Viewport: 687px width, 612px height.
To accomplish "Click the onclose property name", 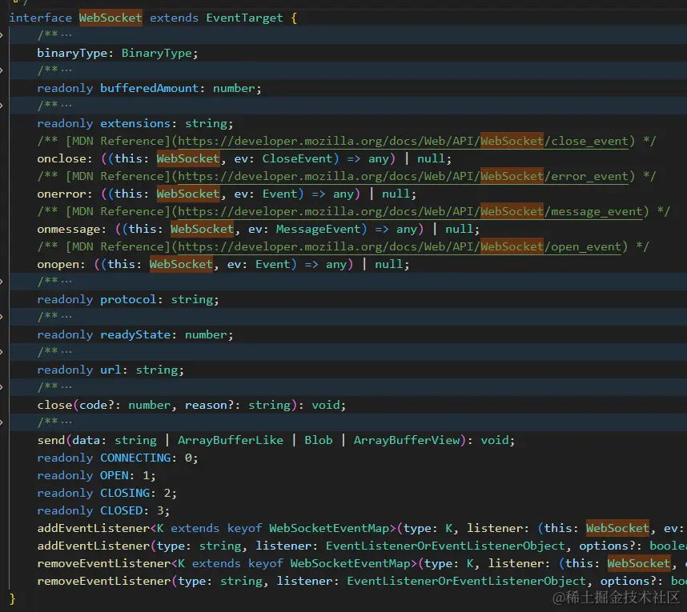I will point(62,159).
